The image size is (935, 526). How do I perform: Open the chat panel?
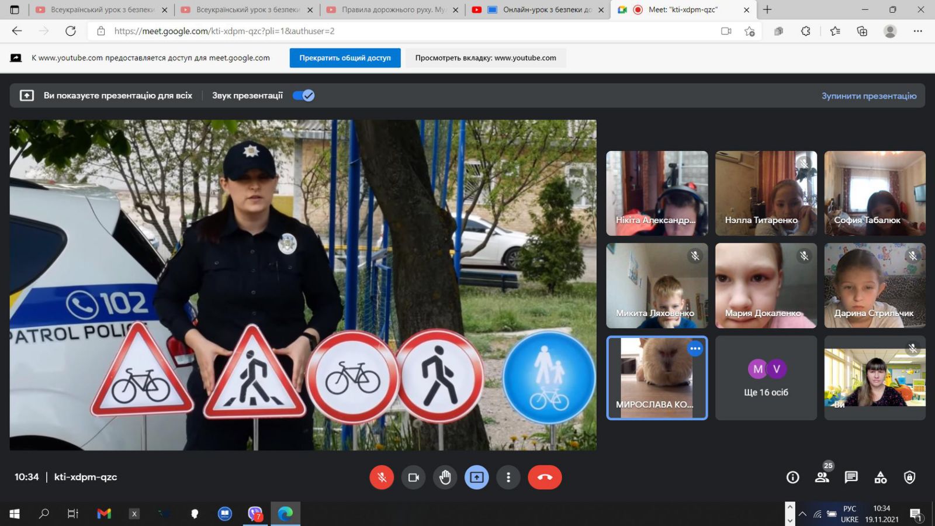pyautogui.click(x=851, y=477)
